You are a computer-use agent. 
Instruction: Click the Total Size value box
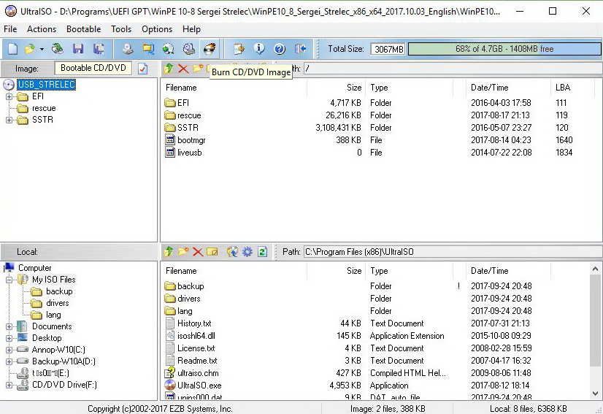click(388, 49)
